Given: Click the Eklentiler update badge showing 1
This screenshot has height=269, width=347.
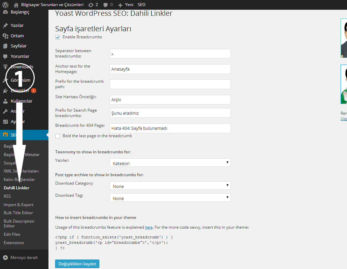Looking at the screenshot, I should tap(33, 91).
